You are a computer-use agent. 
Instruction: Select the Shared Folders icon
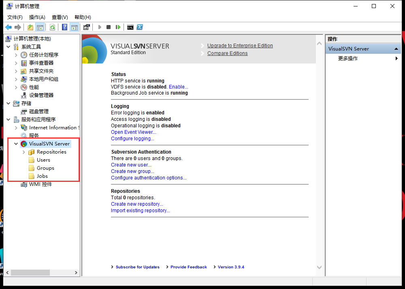click(x=24, y=71)
